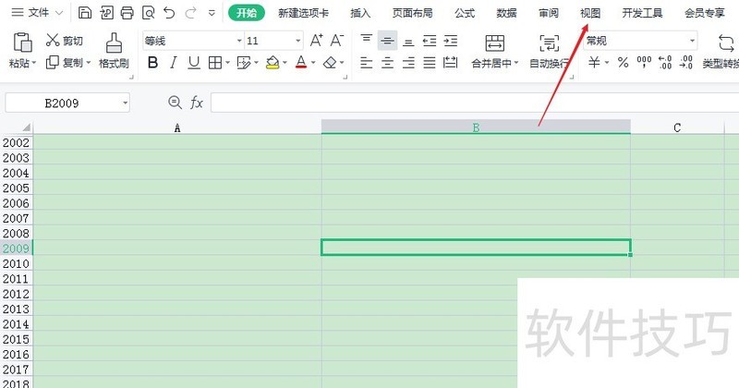Screen dimensions: 739x388
Task: Align text to top
Action: pyautogui.click(x=366, y=41)
